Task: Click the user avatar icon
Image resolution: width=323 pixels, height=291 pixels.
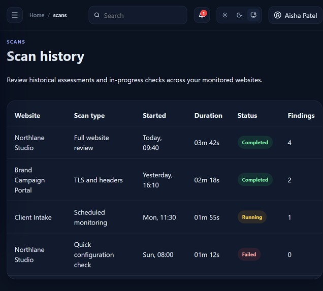Action: [x=277, y=15]
